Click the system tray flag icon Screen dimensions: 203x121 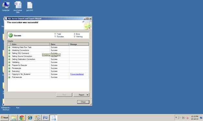(179, 118)
